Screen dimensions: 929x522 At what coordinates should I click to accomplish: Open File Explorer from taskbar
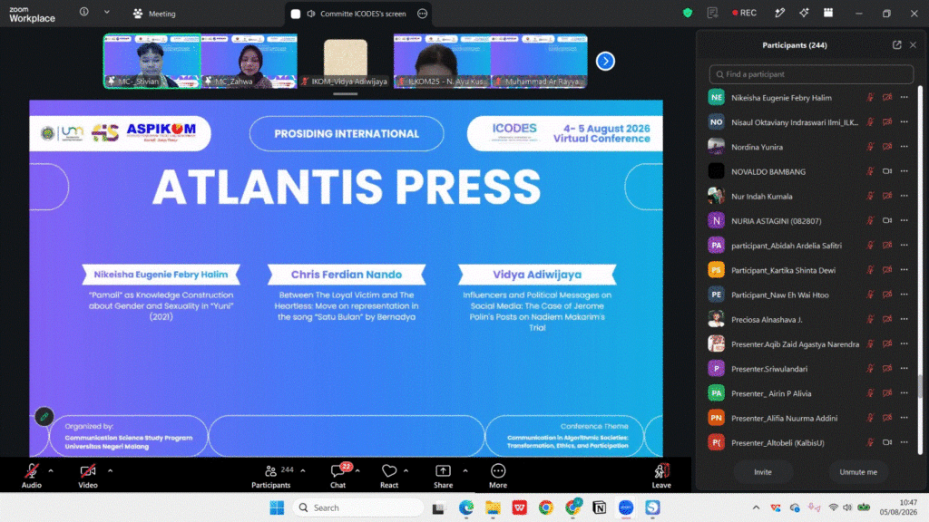[493, 507]
